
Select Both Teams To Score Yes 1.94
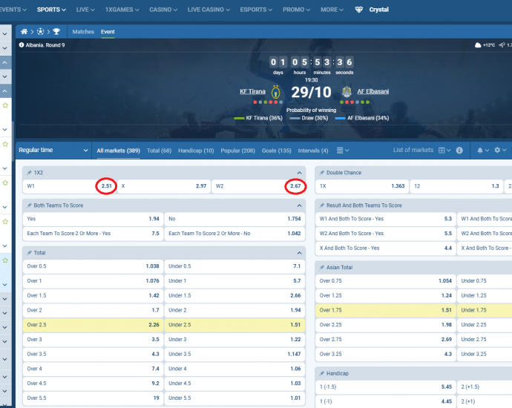(93, 219)
